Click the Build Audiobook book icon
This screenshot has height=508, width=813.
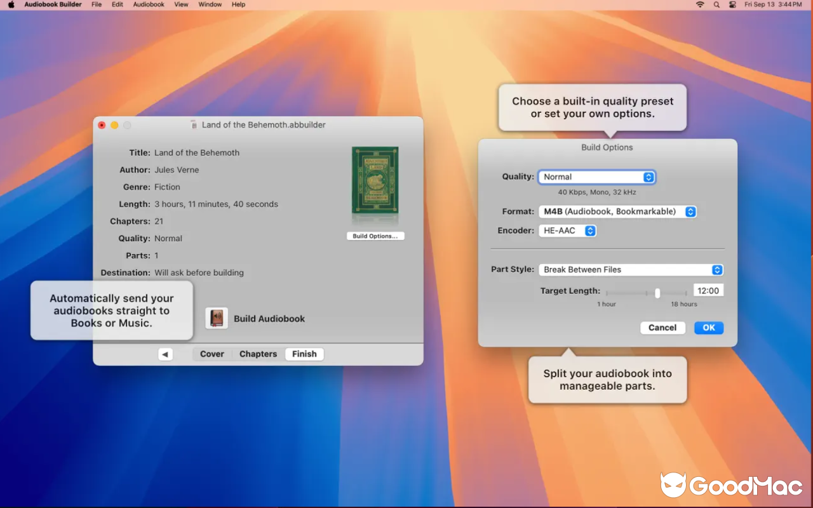point(216,317)
